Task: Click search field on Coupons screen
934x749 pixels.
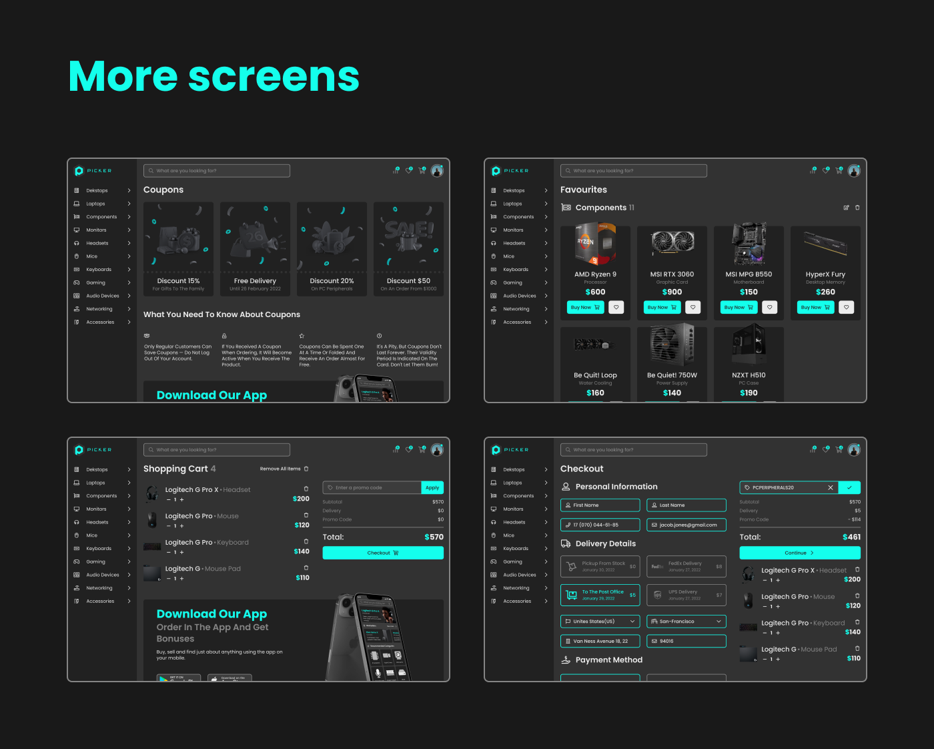Action: coord(217,171)
